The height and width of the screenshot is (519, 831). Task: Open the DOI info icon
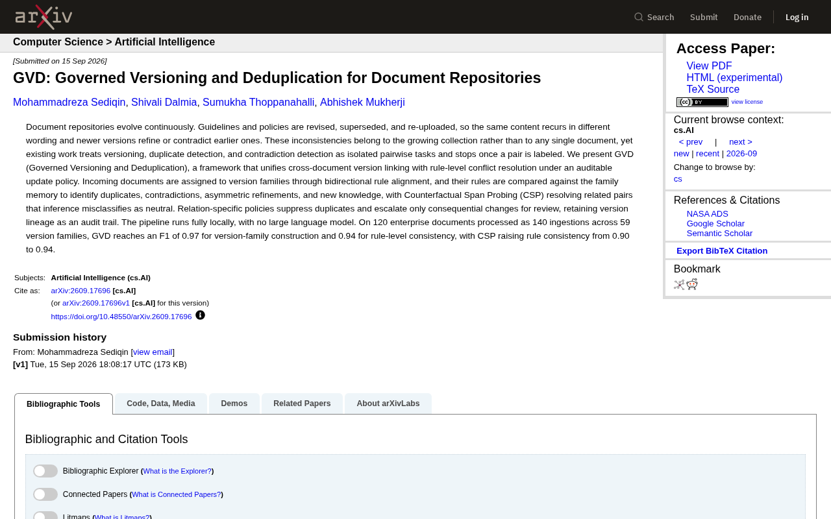coord(200,315)
